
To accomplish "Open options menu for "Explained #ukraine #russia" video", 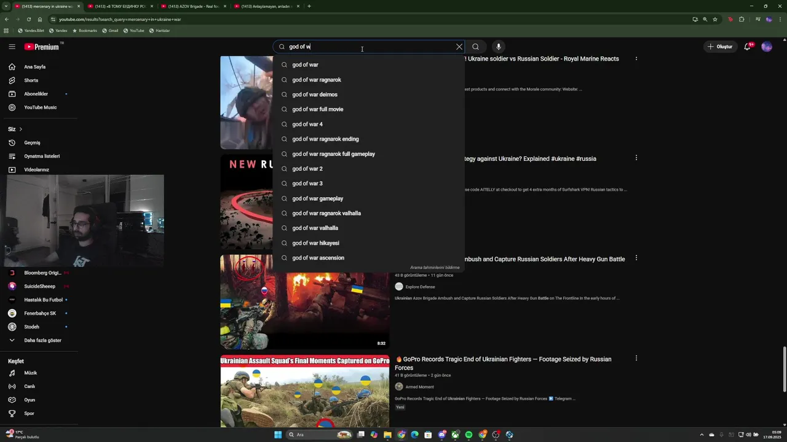I will [636, 158].
